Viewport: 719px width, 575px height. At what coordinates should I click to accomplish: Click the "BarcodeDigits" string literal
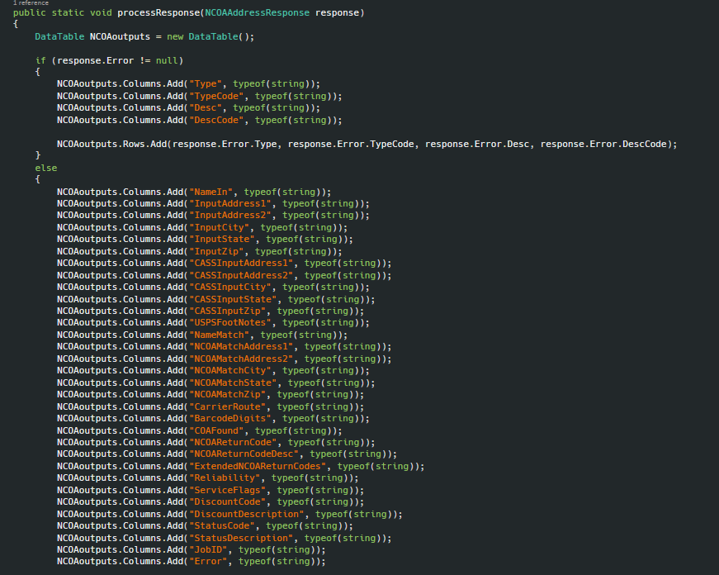click(230, 419)
